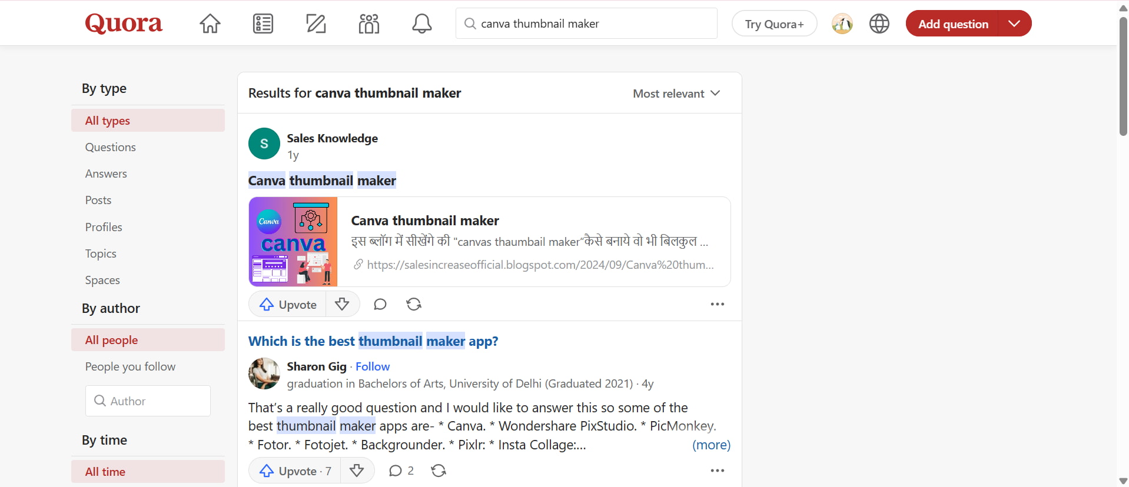Go to the Home feed icon
Viewport: 1129px width, 487px height.
coord(210,24)
